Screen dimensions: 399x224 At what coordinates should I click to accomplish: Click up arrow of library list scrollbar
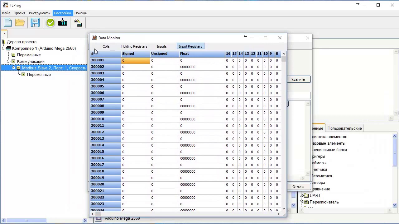[x=395, y=136]
